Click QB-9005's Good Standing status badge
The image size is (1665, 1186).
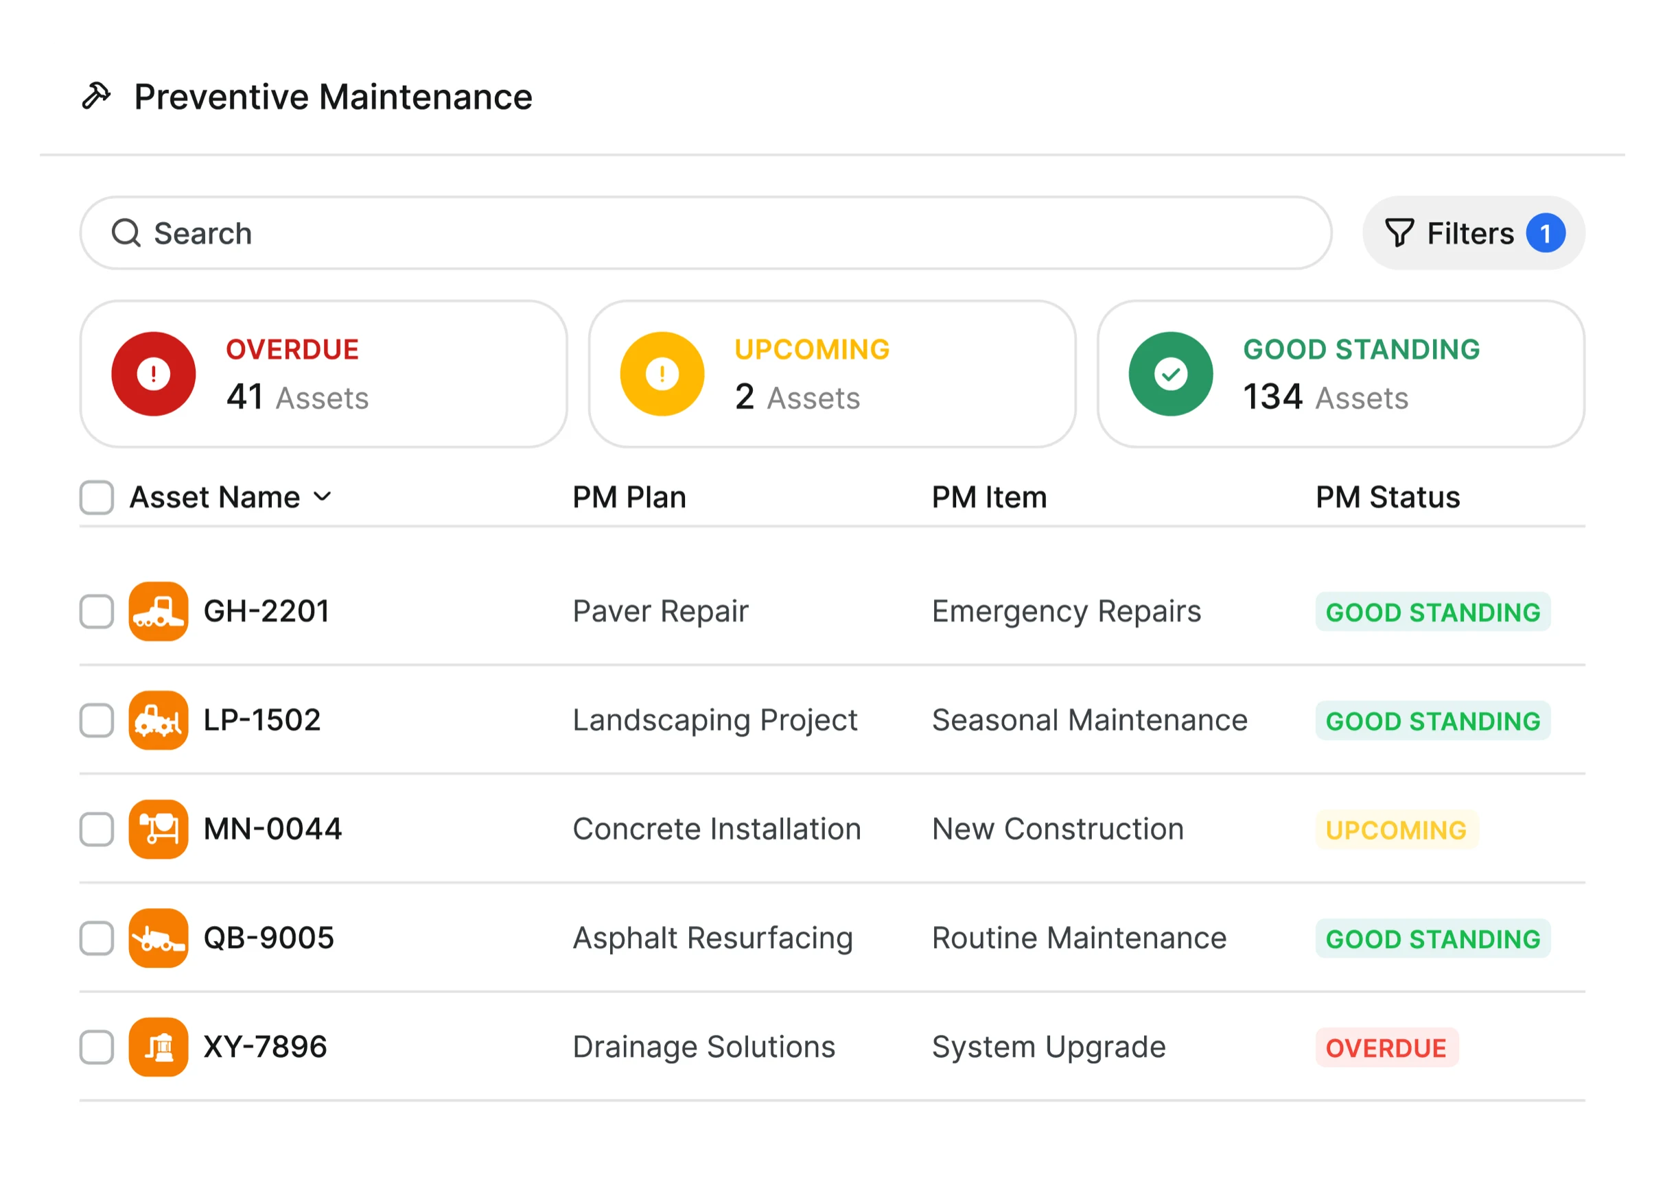(x=1432, y=938)
